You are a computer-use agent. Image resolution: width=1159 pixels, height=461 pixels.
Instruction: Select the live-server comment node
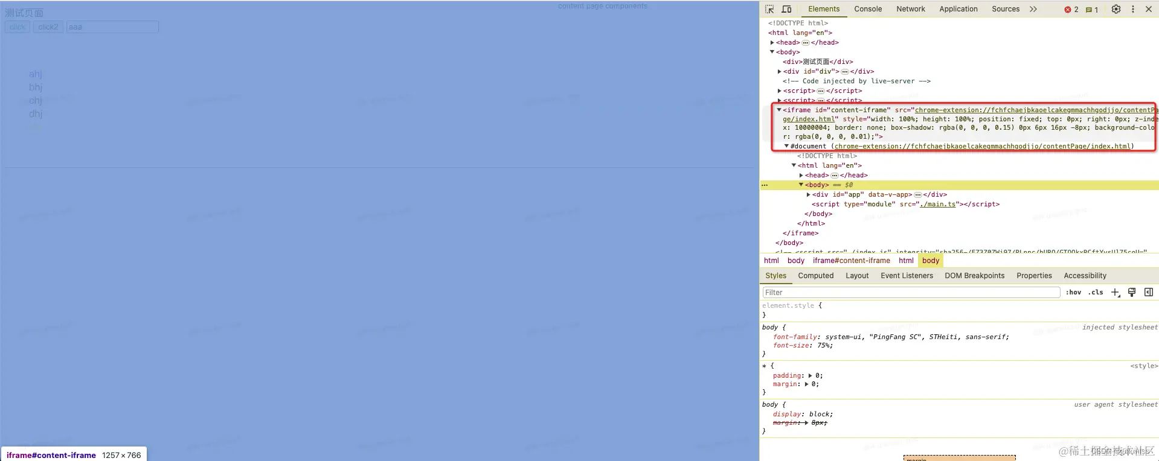pos(856,81)
